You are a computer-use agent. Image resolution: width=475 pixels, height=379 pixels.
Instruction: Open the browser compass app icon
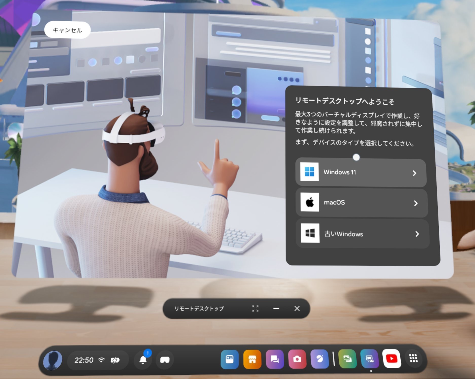(320, 359)
